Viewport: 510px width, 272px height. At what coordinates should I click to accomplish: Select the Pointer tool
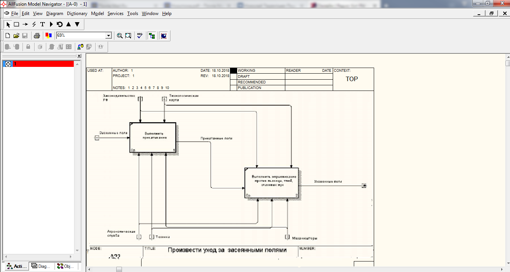[8, 24]
